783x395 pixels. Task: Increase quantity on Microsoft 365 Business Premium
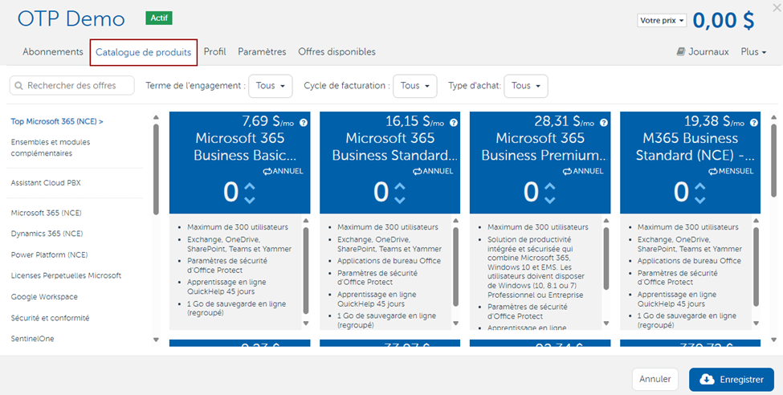(x=550, y=187)
